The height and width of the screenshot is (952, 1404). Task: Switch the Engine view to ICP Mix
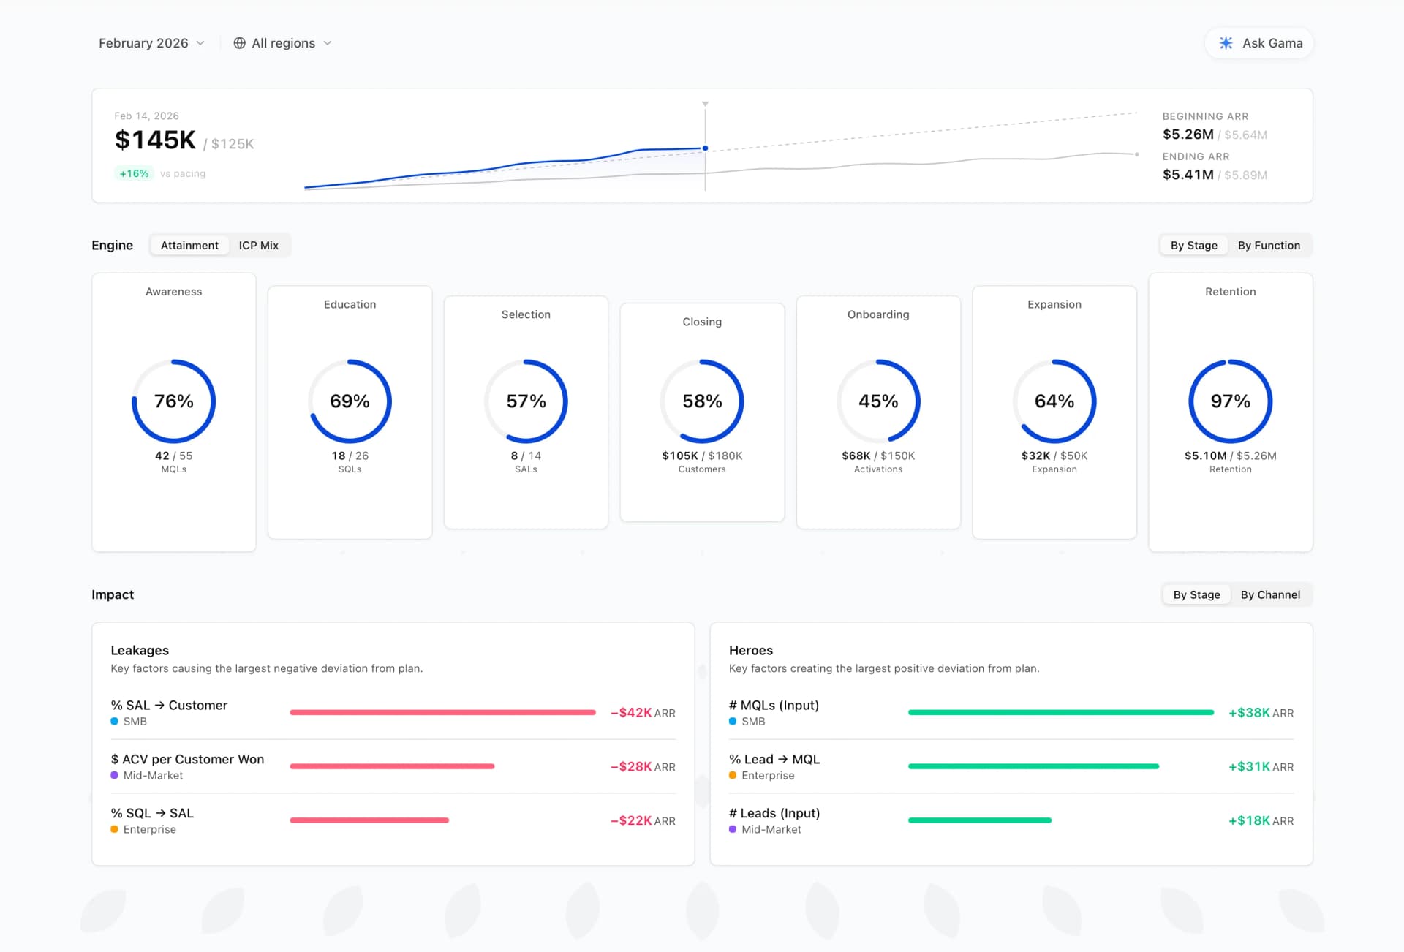click(x=259, y=245)
